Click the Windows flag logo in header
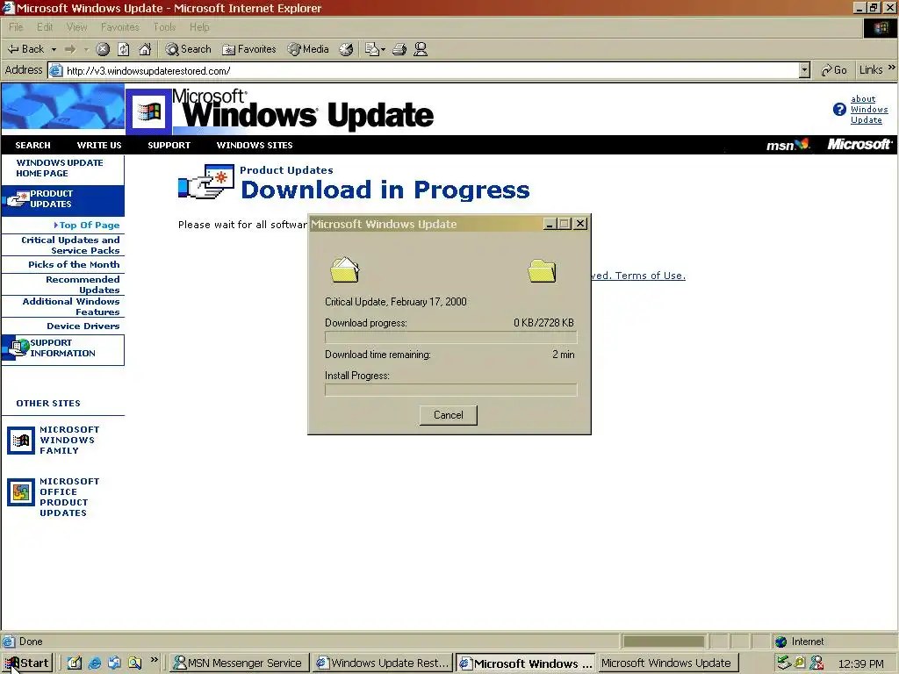The image size is (899, 674). tap(149, 111)
